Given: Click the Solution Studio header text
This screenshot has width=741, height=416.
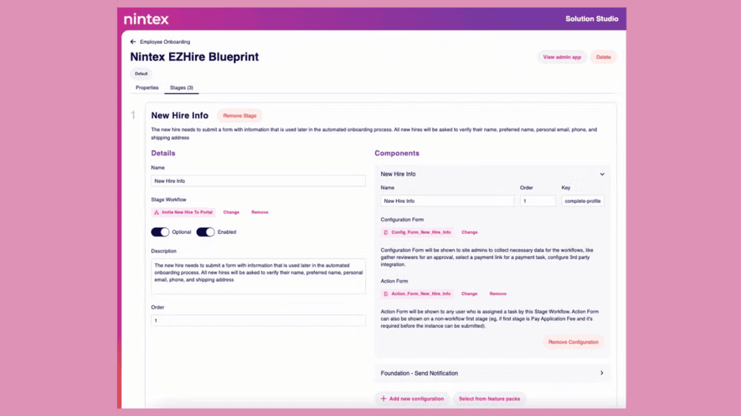Looking at the screenshot, I should tap(592, 19).
